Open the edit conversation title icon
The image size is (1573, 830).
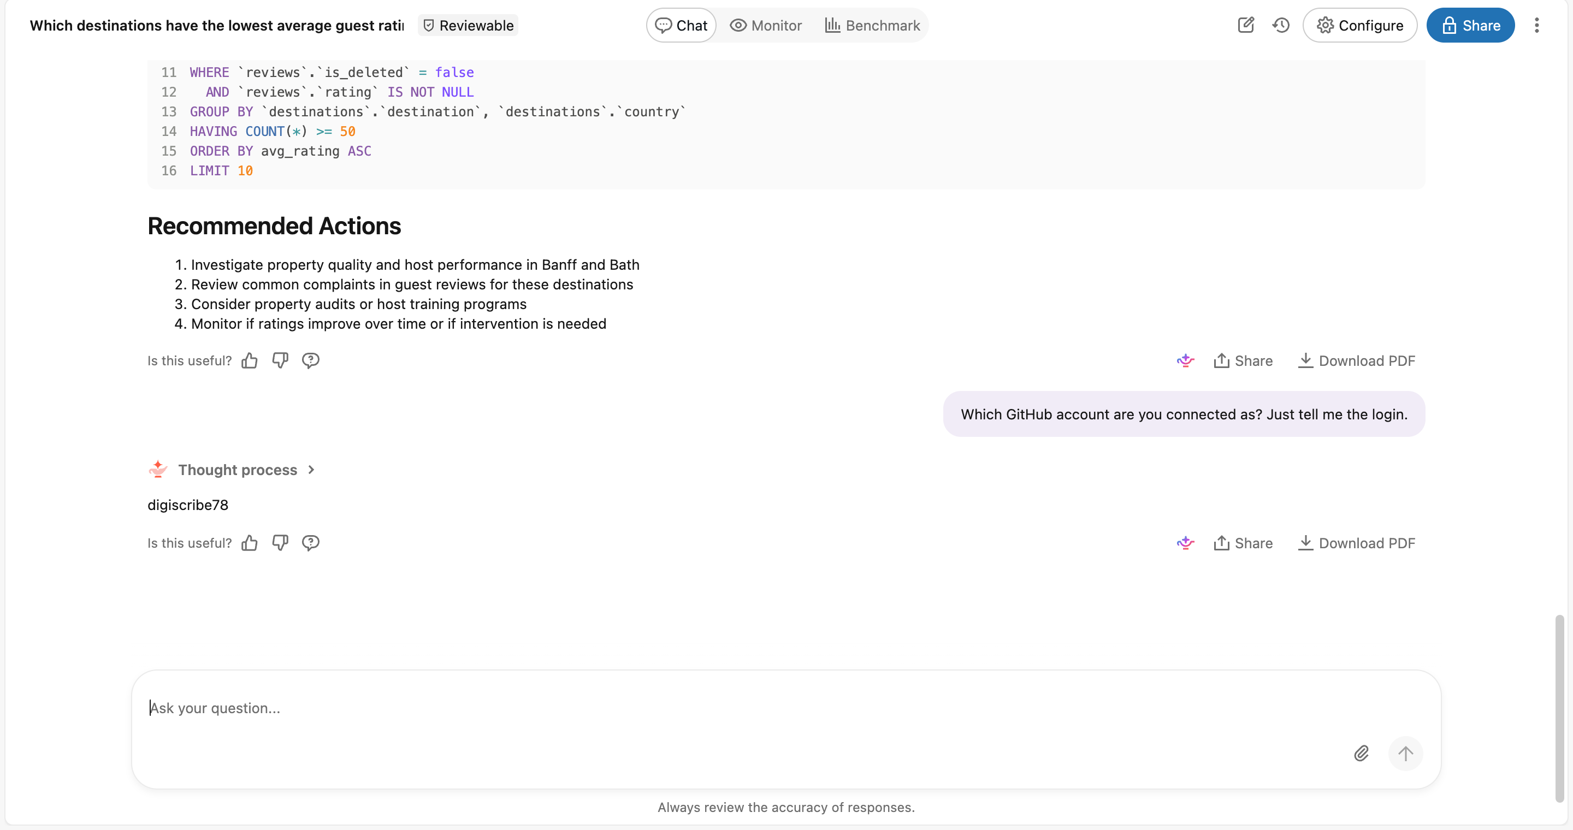pyautogui.click(x=1246, y=25)
